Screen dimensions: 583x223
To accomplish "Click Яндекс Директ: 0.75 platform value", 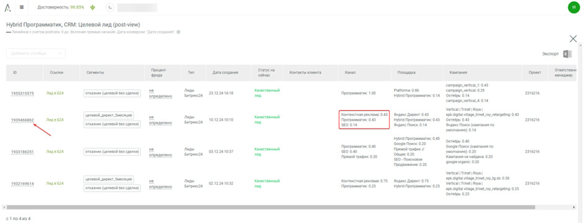I will click(x=411, y=181).
